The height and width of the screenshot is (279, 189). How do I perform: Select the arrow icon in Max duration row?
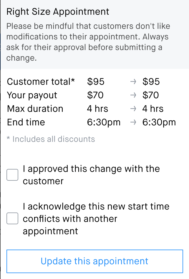pos(133,109)
